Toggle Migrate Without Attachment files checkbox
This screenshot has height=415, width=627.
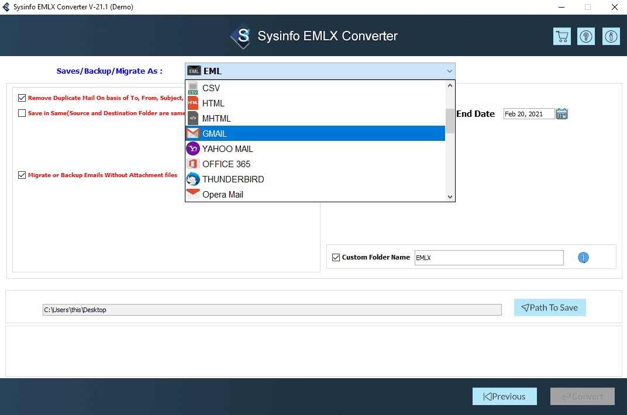click(x=22, y=175)
